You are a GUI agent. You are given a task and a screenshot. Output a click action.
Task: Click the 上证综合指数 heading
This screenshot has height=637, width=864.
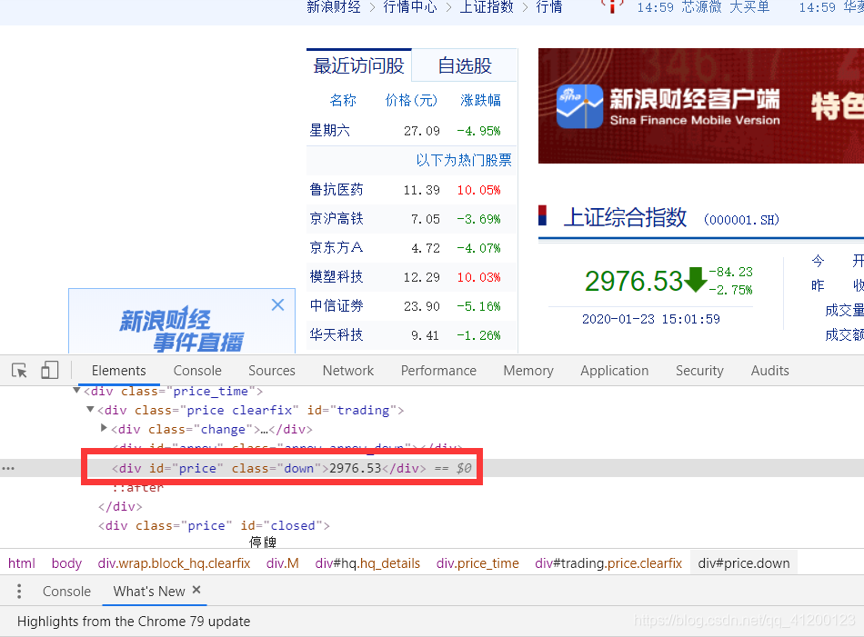[x=625, y=217]
